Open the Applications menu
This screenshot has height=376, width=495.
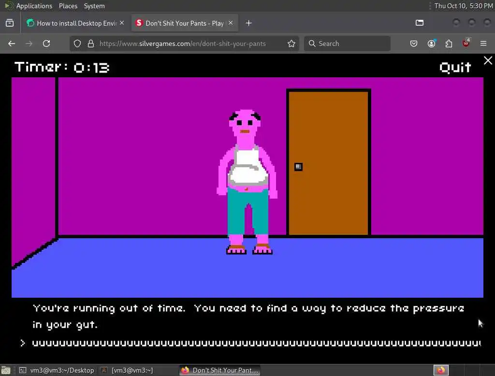point(34,6)
